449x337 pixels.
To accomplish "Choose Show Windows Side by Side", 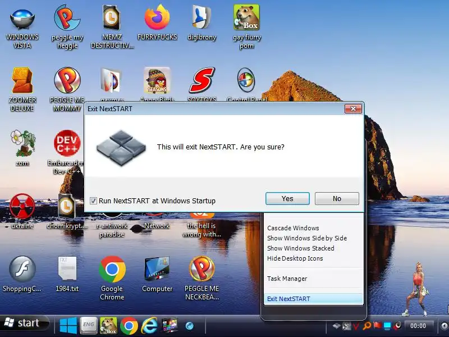I will 306,238.
